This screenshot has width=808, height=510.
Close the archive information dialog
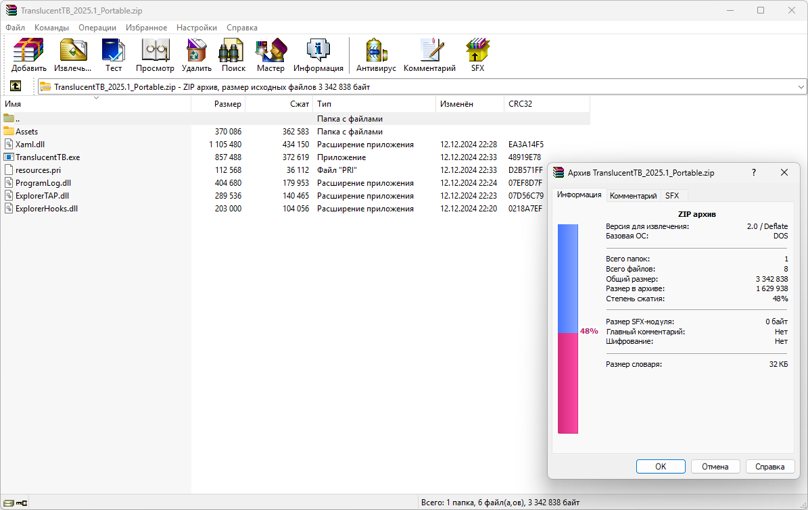784,172
